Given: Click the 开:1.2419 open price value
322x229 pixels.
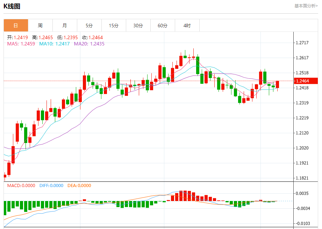Looking at the screenshot, I should 17,38.
